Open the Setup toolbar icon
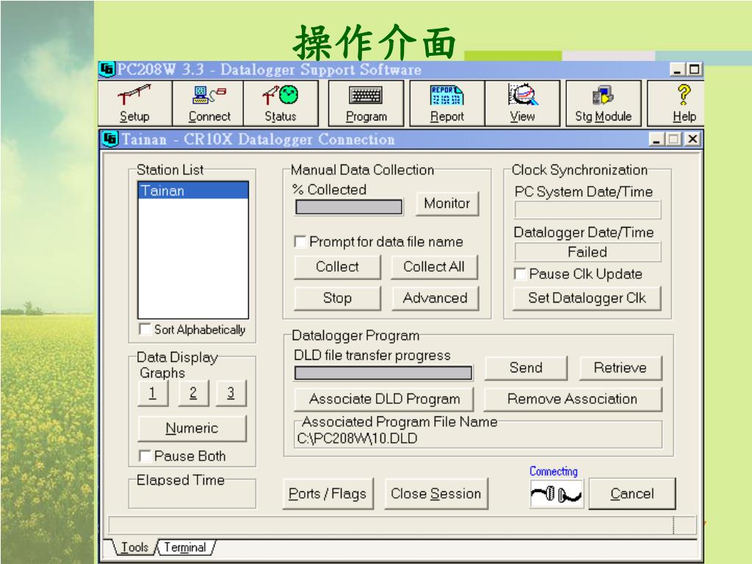 (135, 103)
